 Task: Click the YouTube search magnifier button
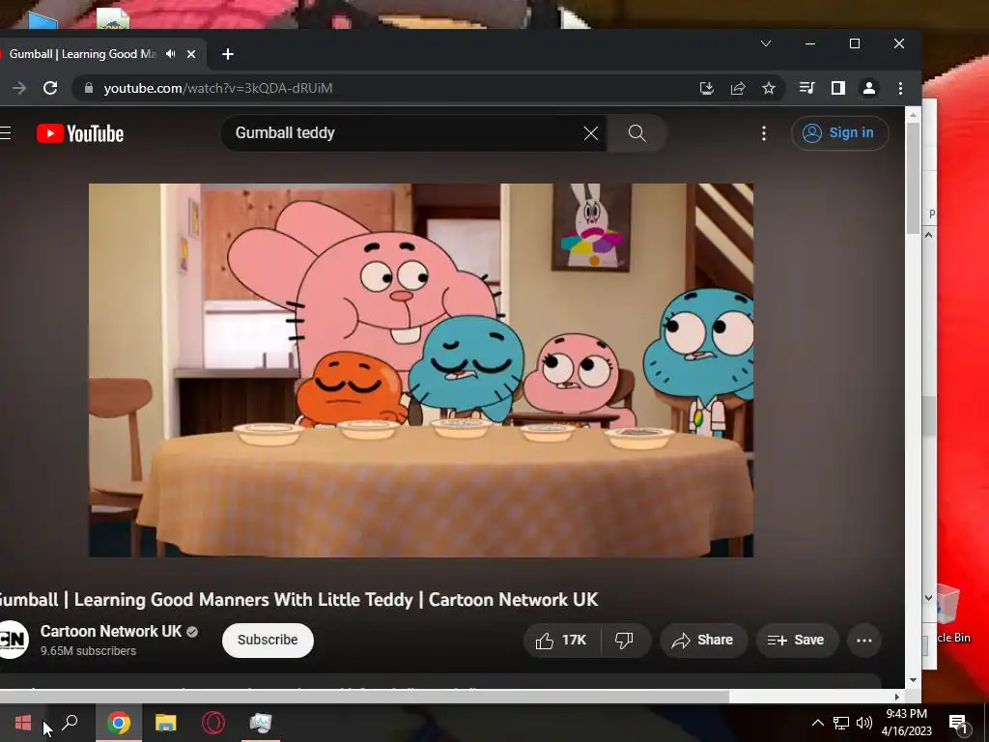[637, 133]
